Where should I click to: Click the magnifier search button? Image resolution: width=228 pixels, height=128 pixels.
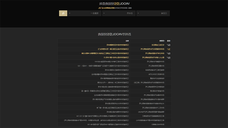(63, 13)
